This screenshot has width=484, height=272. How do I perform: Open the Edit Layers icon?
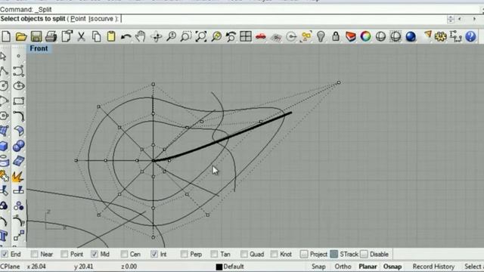pos(351,37)
